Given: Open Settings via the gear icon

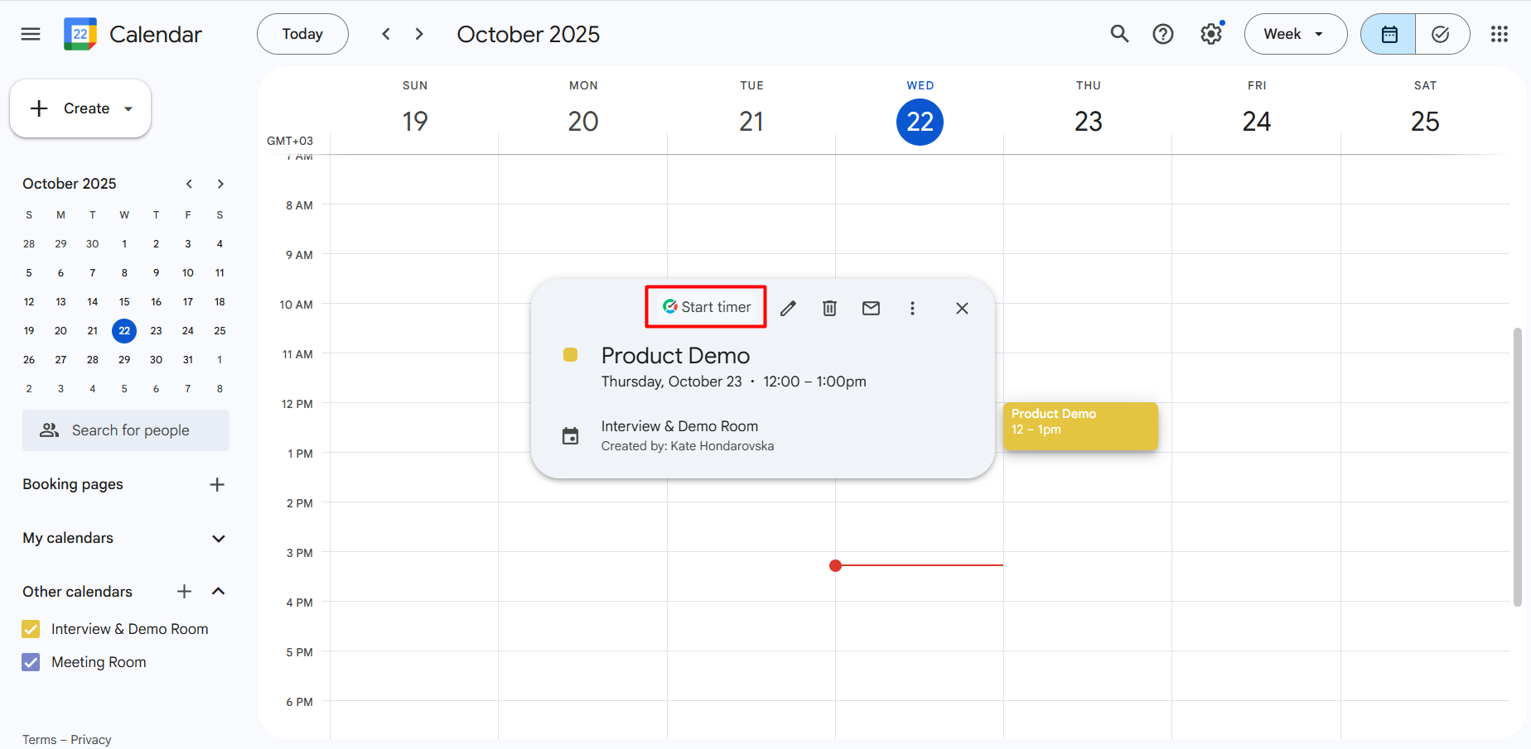Looking at the screenshot, I should point(1210,34).
